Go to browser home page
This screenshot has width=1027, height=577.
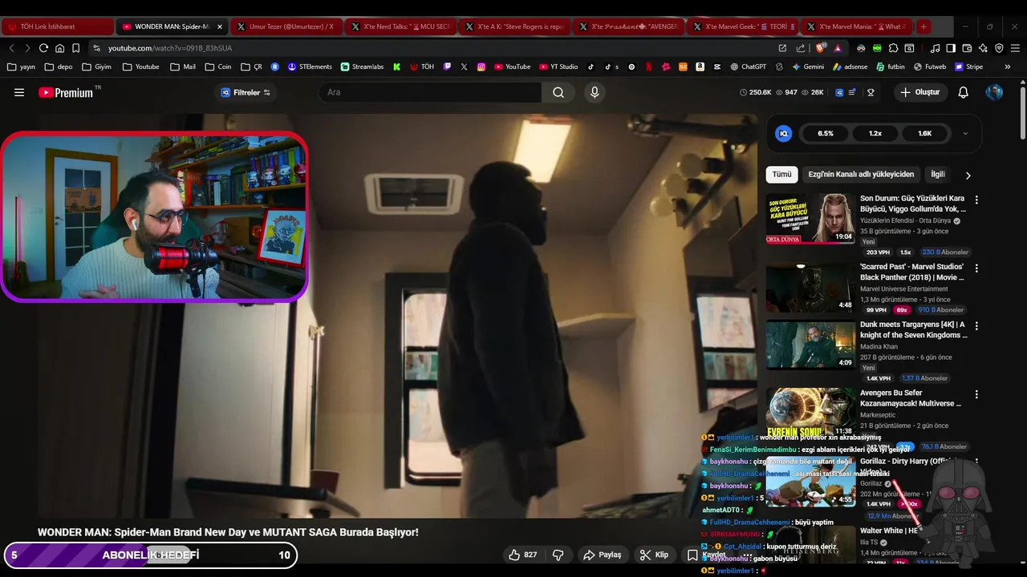[59, 48]
